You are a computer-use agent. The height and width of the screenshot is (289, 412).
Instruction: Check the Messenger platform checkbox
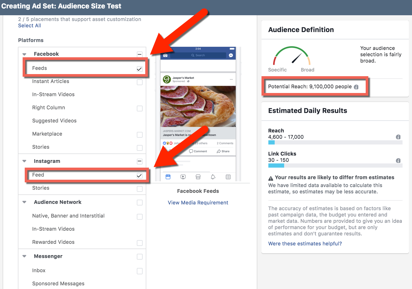140,257
